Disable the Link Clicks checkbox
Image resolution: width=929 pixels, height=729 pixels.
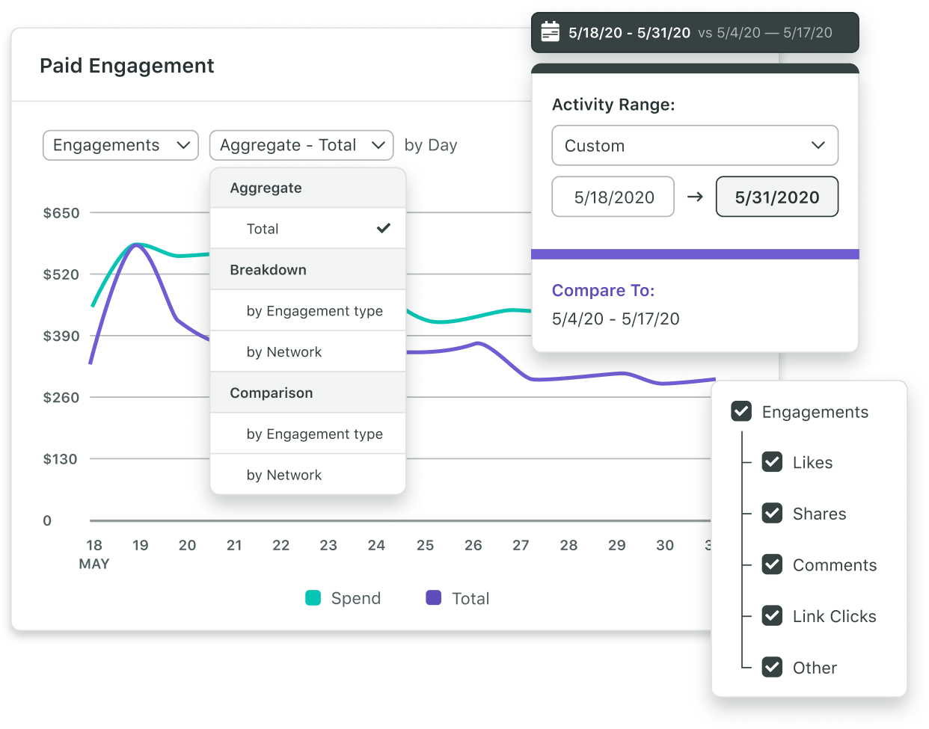tap(772, 615)
